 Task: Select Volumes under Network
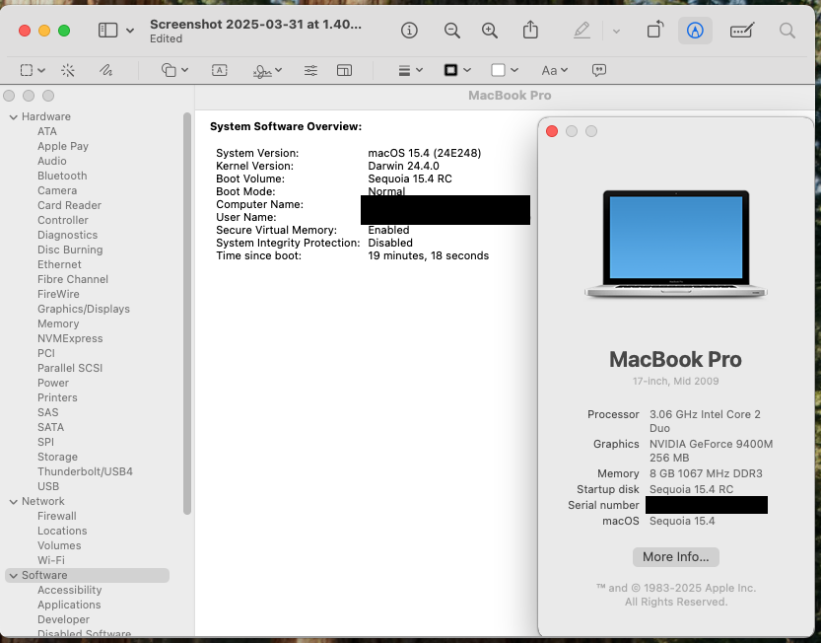pyautogui.click(x=59, y=545)
